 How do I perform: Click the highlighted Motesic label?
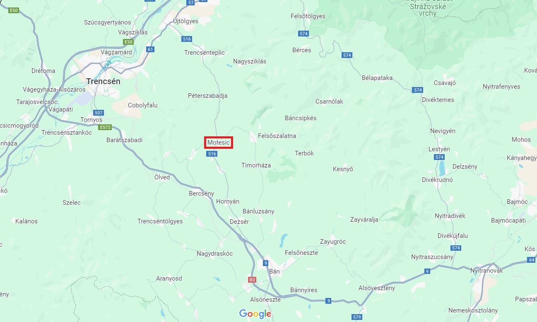coord(219,143)
